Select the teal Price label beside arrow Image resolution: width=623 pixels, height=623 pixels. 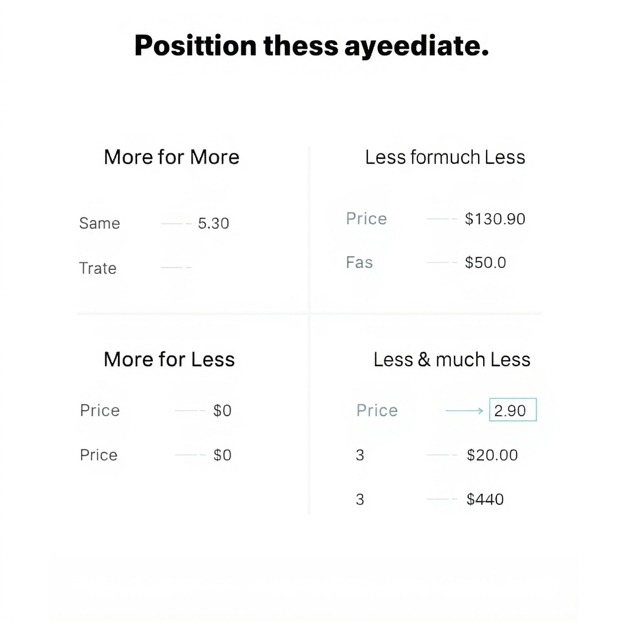pos(377,411)
